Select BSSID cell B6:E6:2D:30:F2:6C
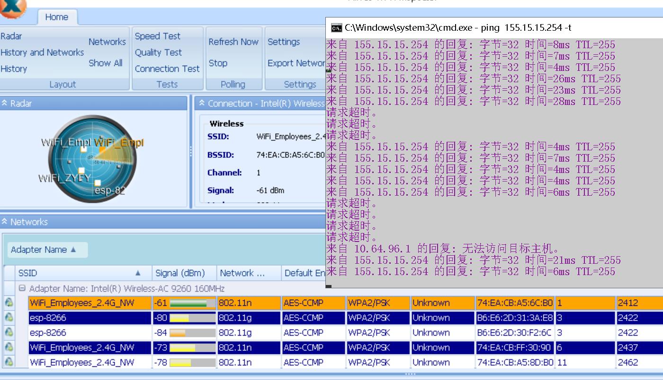The width and height of the screenshot is (663, 380). 515,333
